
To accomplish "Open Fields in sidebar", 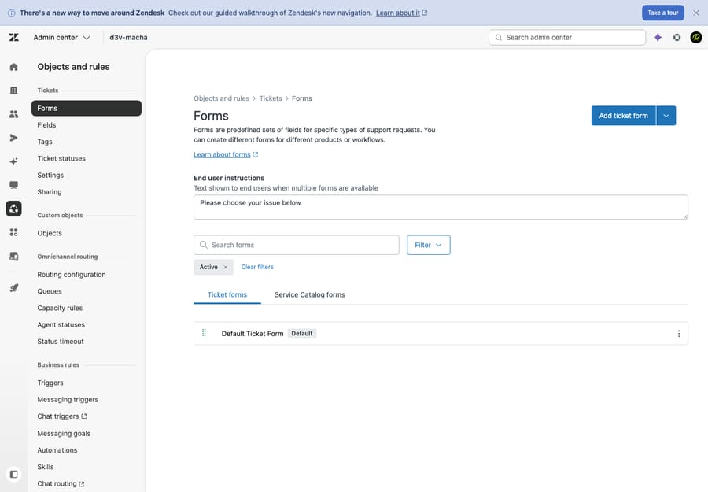I will click(46, 125).
